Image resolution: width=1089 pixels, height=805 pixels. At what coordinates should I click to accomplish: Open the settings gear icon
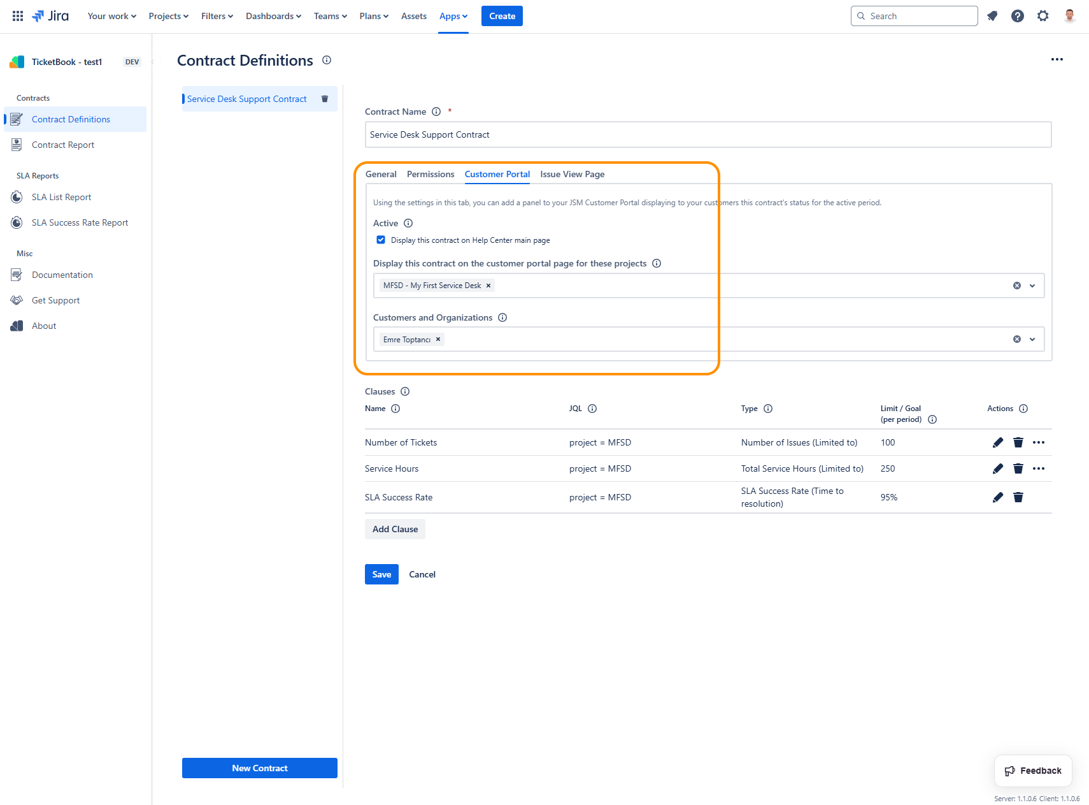coord(1043,16)
